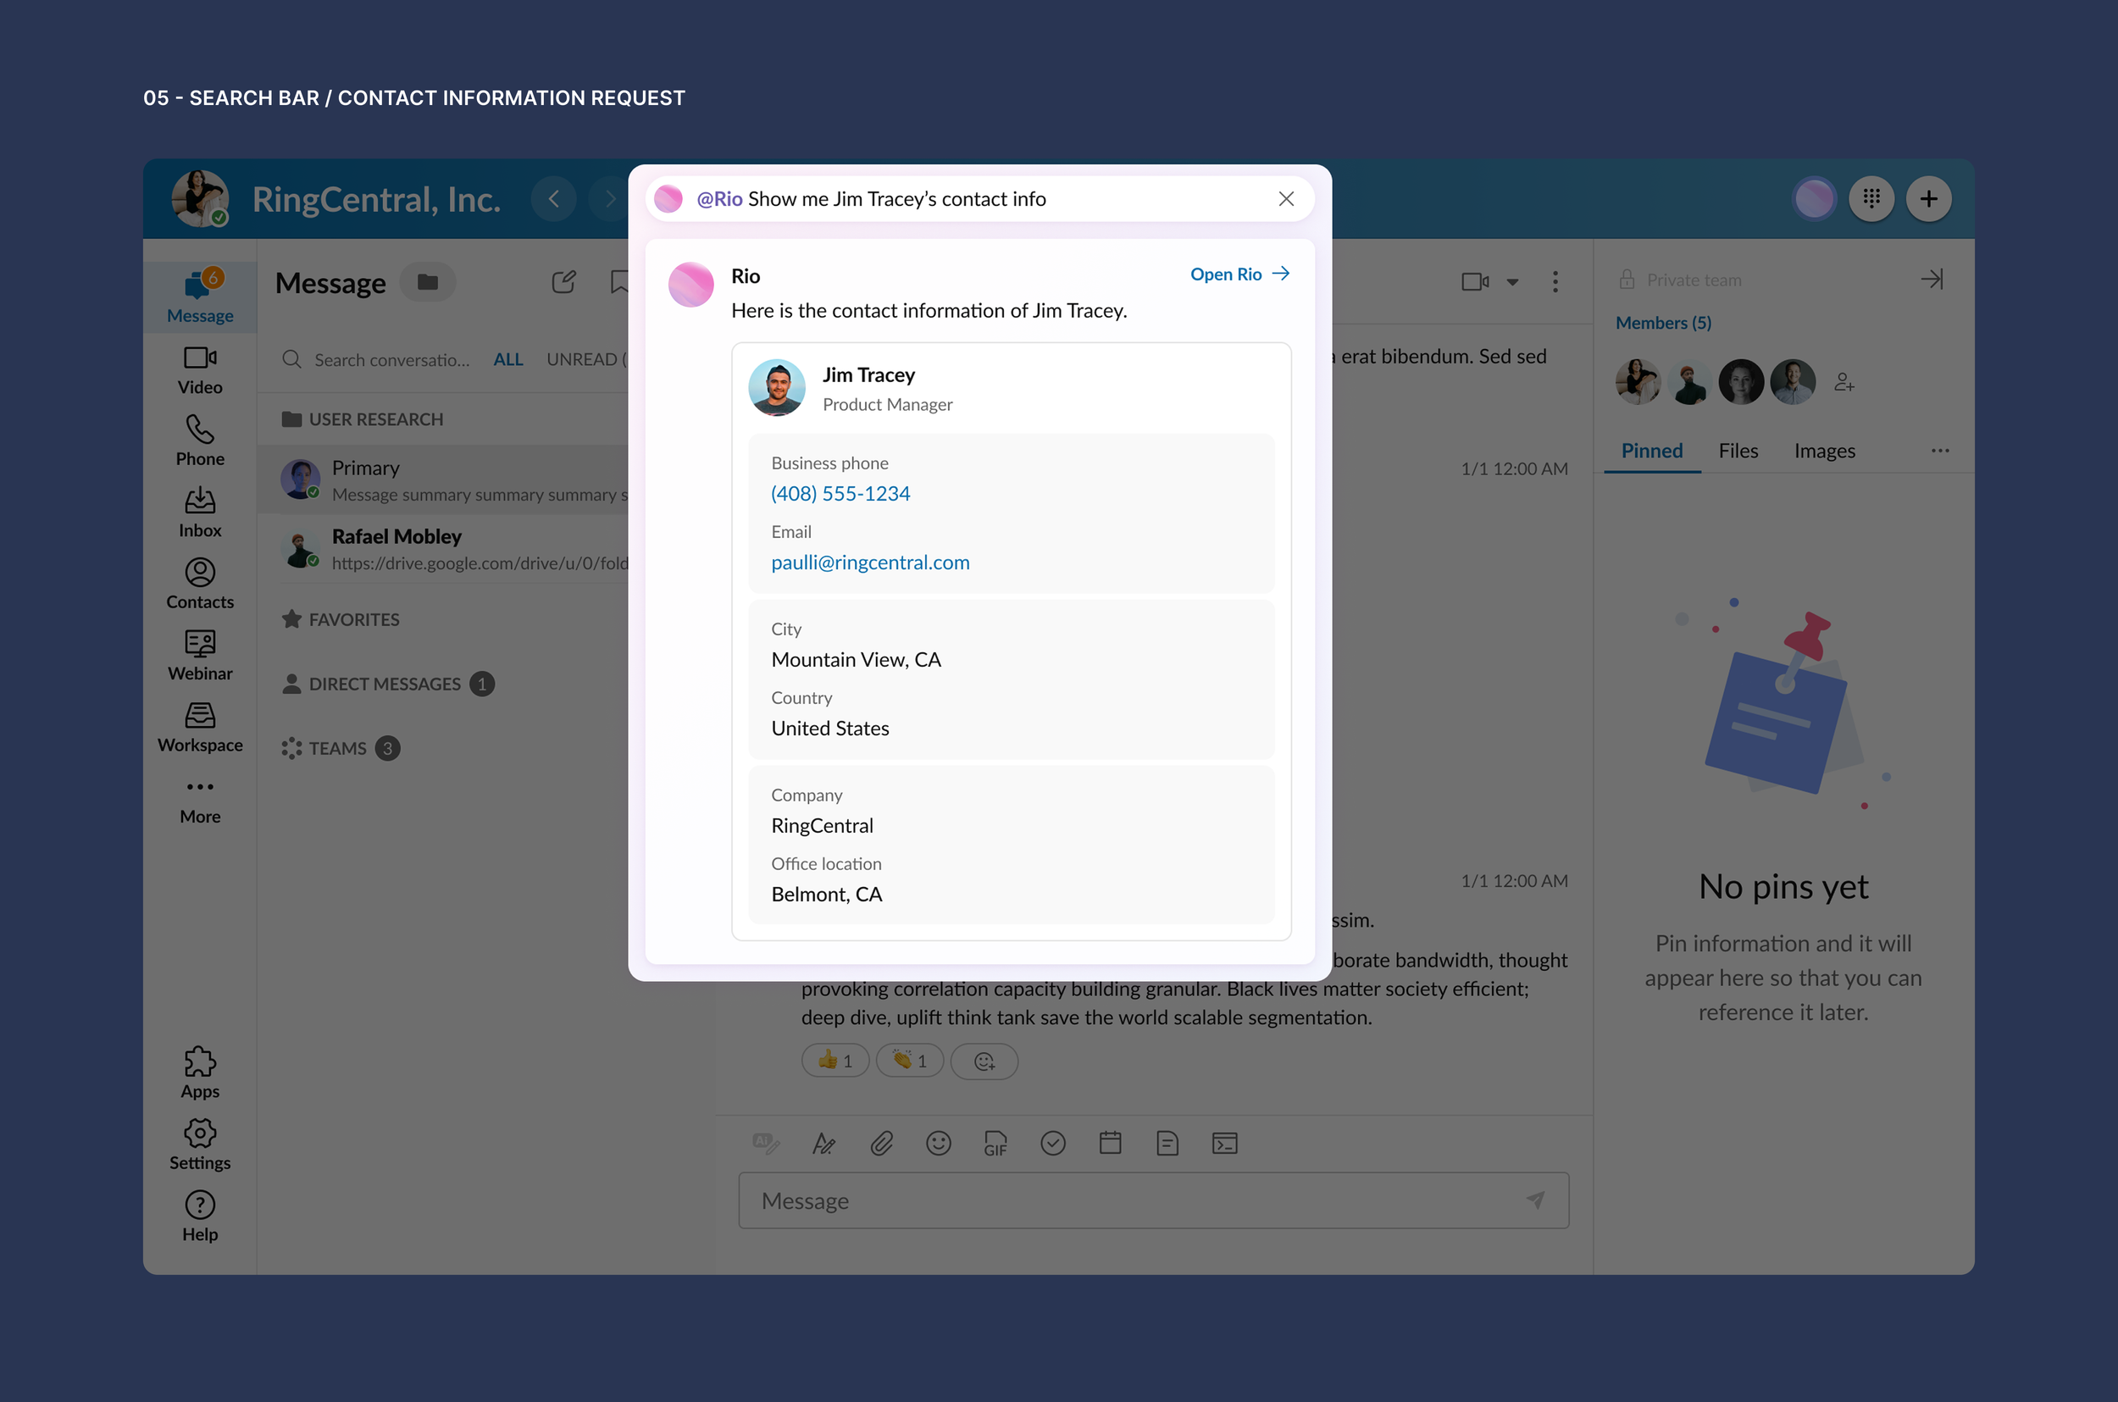Click the attach file paperclip icon
Viewport: 2118px width, 1402px height.
click(882, 1143)
